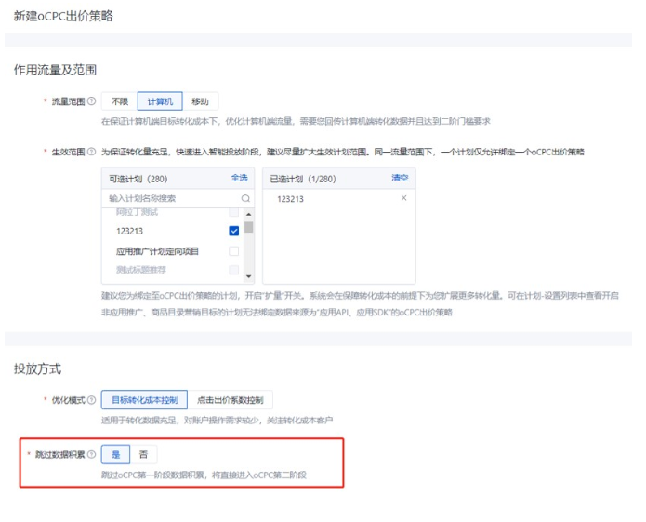Image resolution: width=646 pixels, height=522 pixels.
Task: Check the 阿拉丁测试 plan checkbox
Action: pos(233,212)
